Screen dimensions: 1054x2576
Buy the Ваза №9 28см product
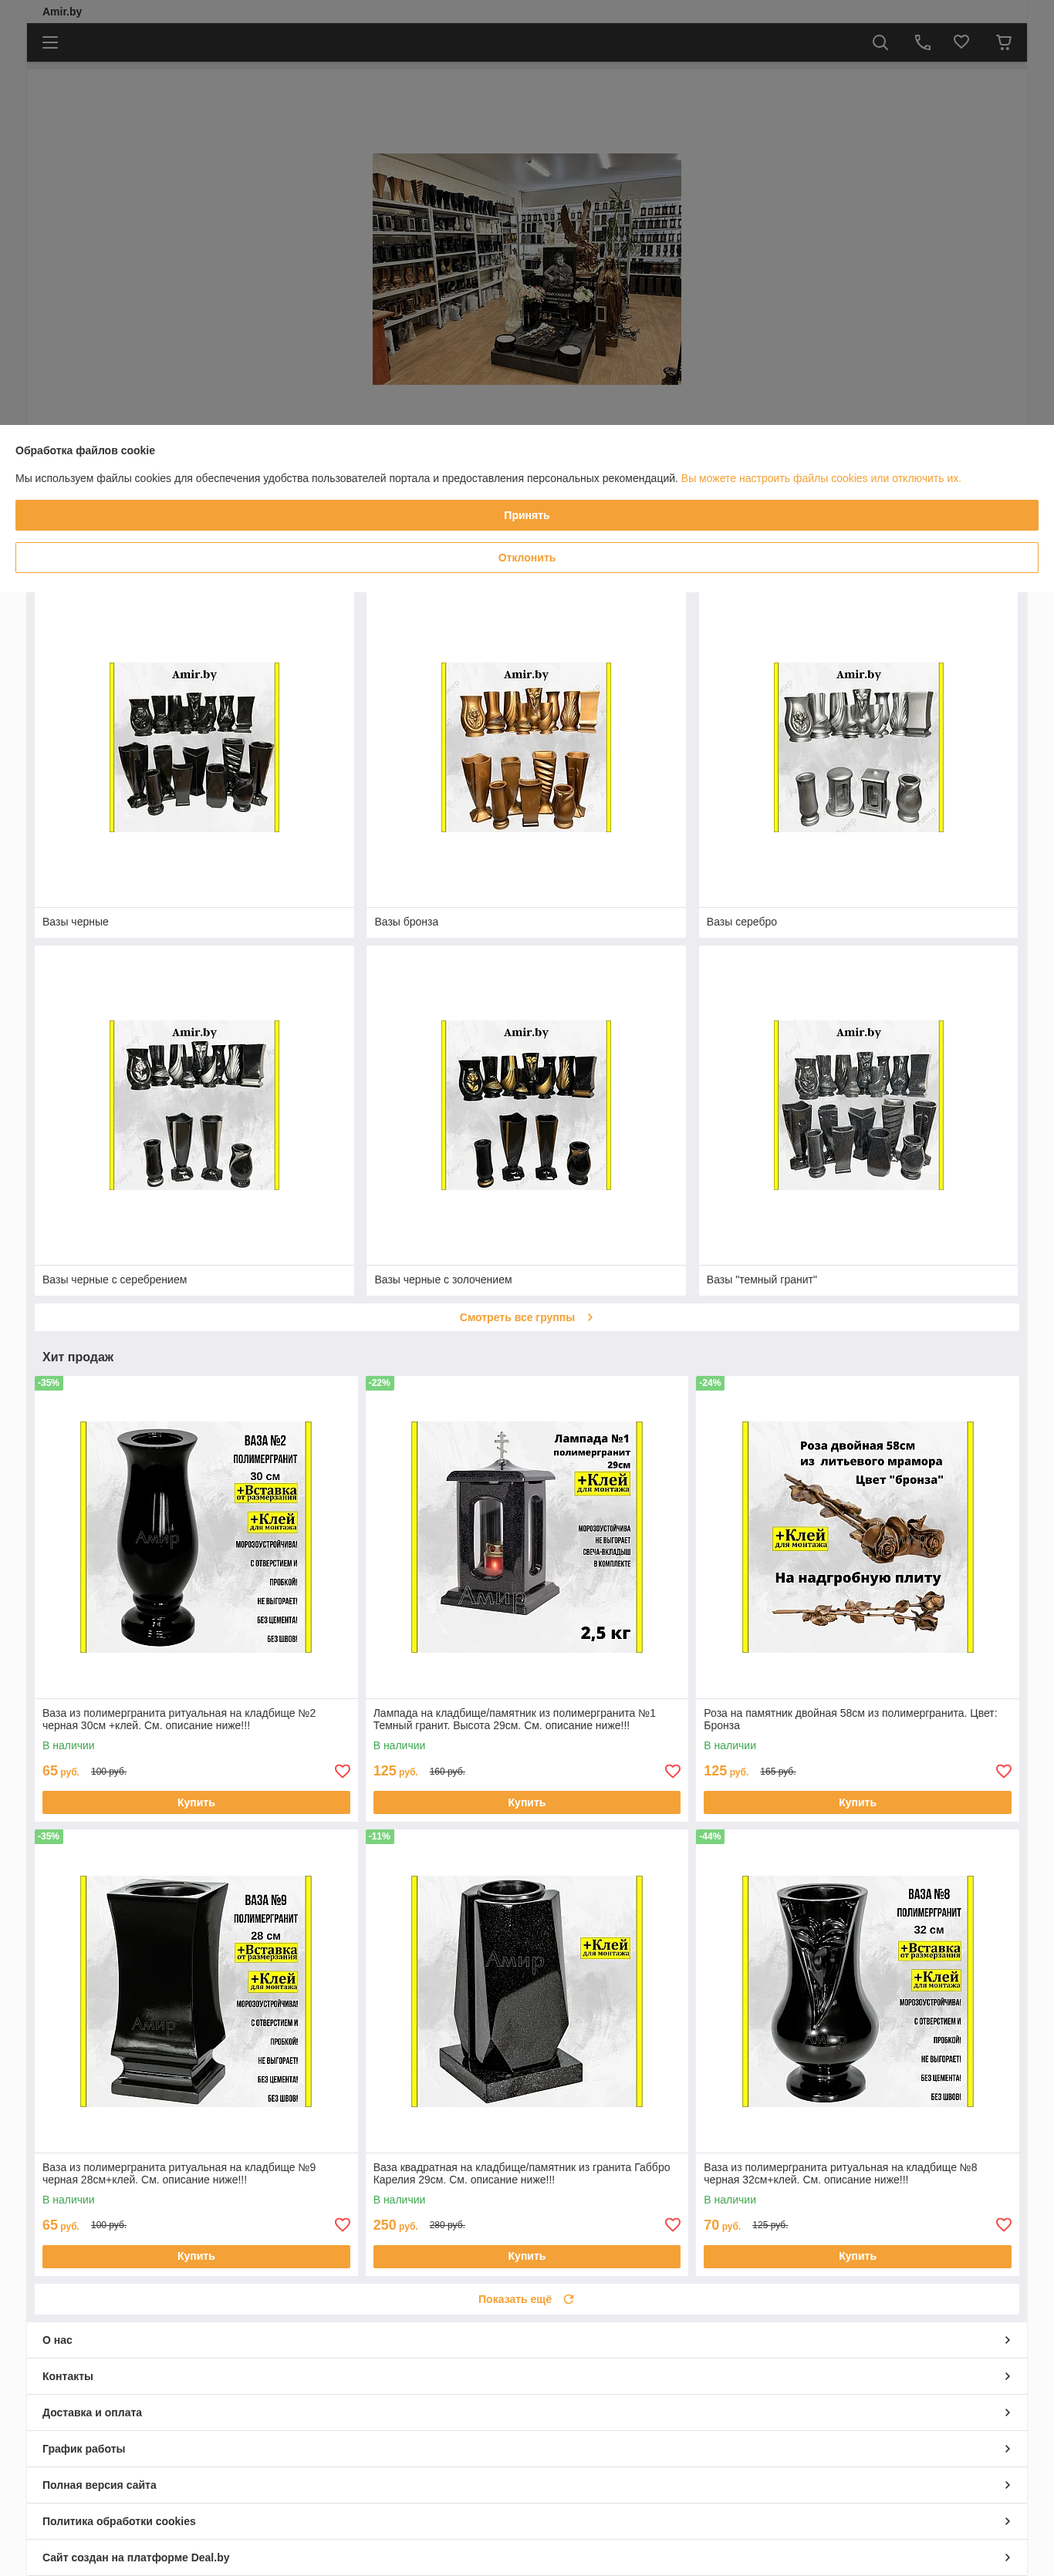point(196,2256)
